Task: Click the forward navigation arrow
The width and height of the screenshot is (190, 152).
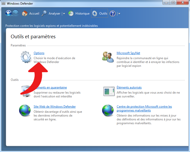Action: tap(15, 13)
